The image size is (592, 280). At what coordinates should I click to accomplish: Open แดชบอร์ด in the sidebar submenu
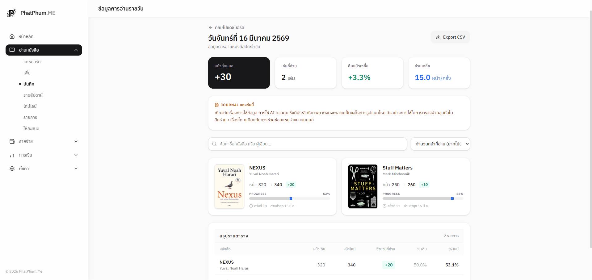click(32, 62)
